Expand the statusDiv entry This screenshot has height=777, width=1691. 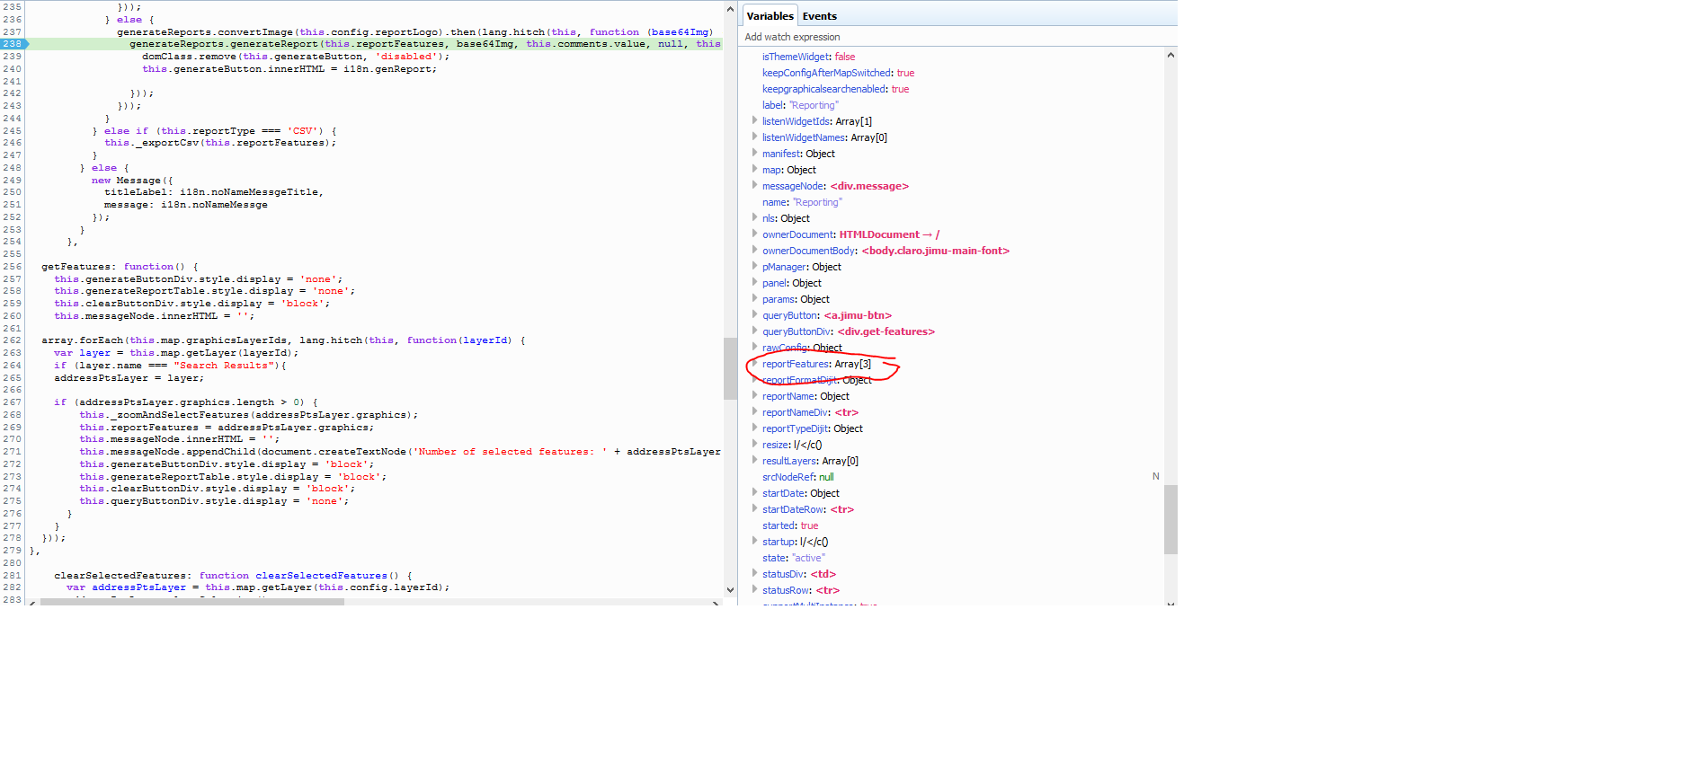pyautogui.click(x=754, y=573)
